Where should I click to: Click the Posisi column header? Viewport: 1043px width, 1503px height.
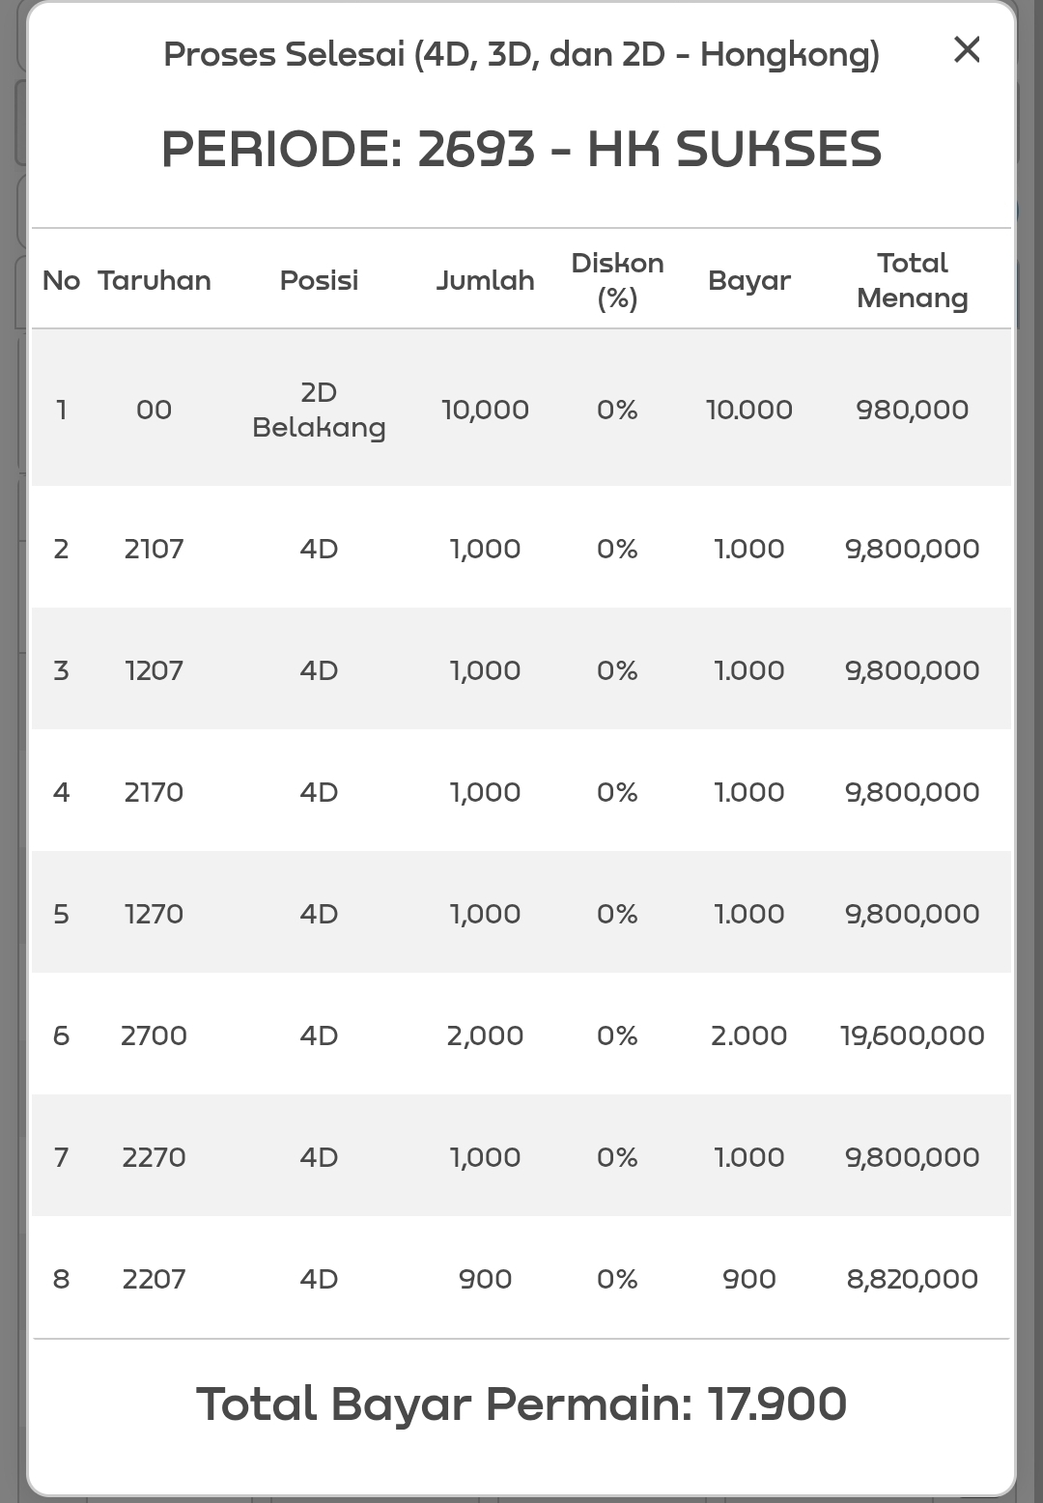click(x=319, y=280)
